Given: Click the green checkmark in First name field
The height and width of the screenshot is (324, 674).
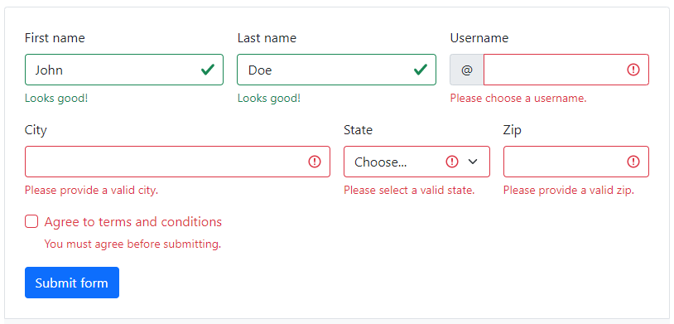Looking at the screenshot, I should pos(208,70).
